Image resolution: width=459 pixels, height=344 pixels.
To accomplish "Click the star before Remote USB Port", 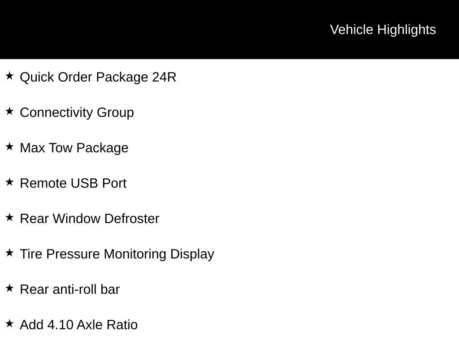I will [x=9, y=182].
